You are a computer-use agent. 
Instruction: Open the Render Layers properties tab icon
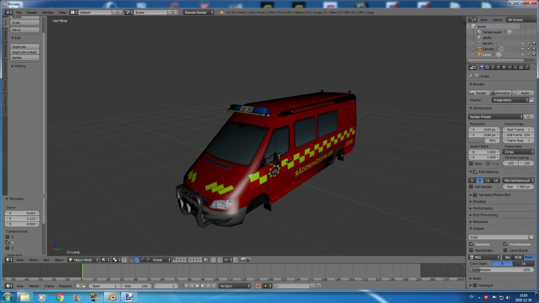tap(487, 67)
